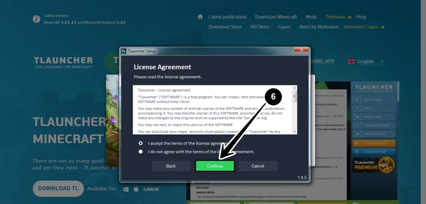Click the TL icon in the setup title bar
This screenshot has height=204, width=426.
pyautogui.click(x=124, y=51)
